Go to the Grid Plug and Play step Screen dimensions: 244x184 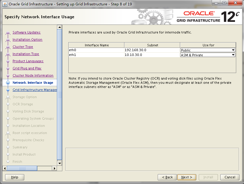[x=27, y=68]
